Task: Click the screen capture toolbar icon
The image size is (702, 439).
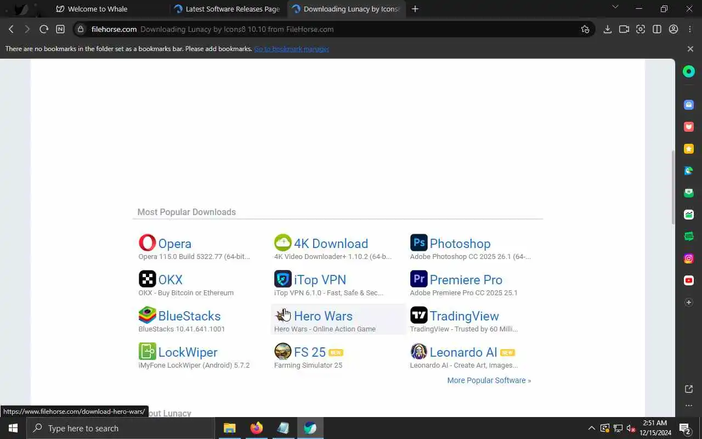Action: [640, 29]
